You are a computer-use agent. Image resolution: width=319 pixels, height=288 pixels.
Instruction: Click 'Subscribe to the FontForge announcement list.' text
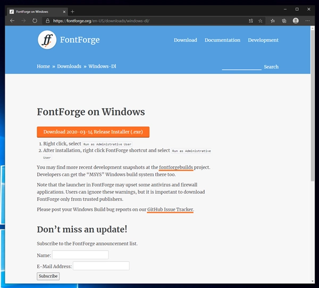coord(87,244)
